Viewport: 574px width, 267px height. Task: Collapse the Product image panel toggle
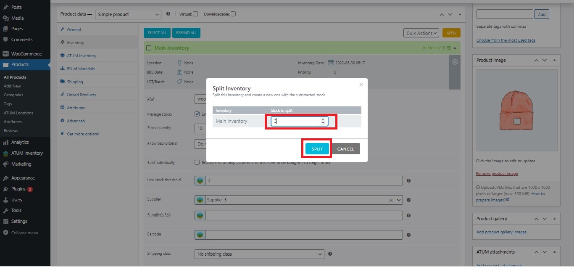pos(554,61)
